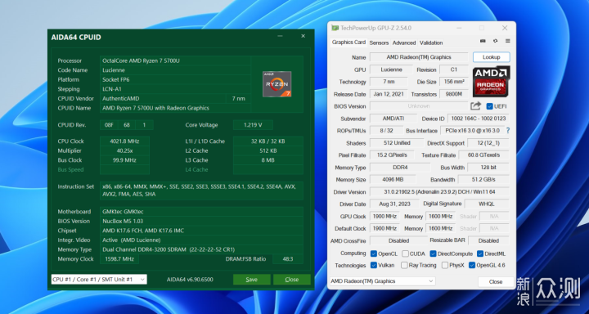The height and width of the screenshot is (314, 589).
Task: Click the GPU-Z refresh icon
Action: pyautogui.click(x=495, y=41)
